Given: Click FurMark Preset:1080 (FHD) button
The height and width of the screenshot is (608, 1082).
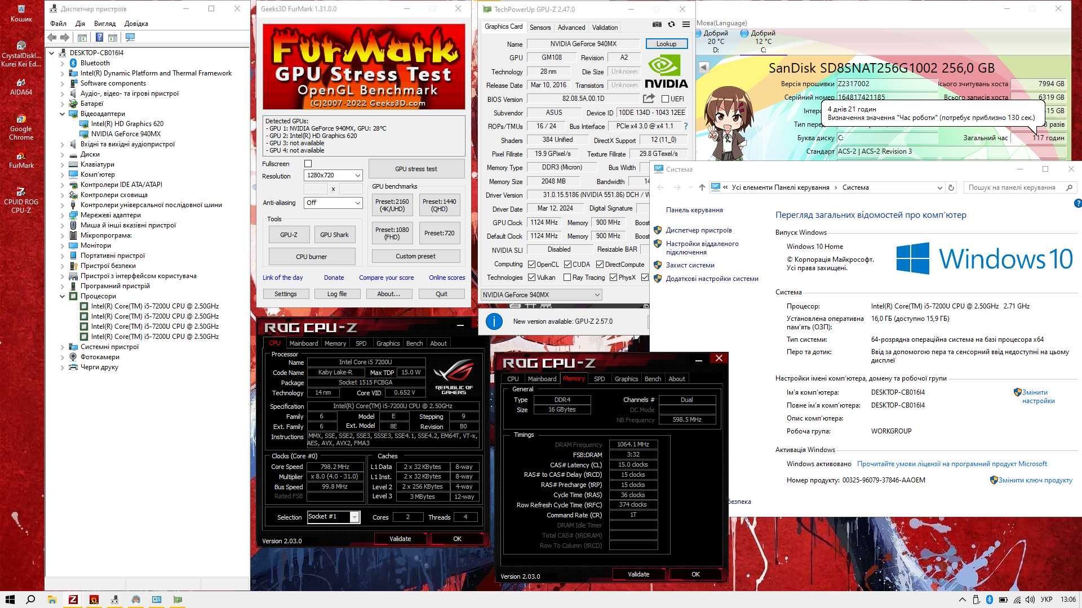Looking at the screenshot, I should coord(392,233).
